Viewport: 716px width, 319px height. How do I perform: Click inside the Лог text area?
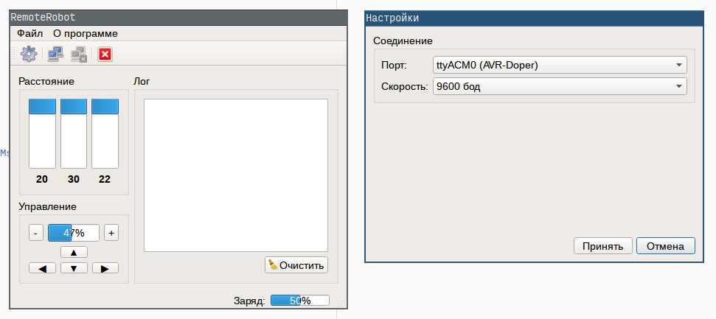tap(236, 175)
